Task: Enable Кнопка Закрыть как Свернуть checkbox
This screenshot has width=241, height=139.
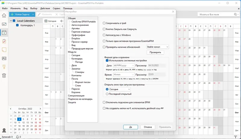Action: click(x=104, y=29)
